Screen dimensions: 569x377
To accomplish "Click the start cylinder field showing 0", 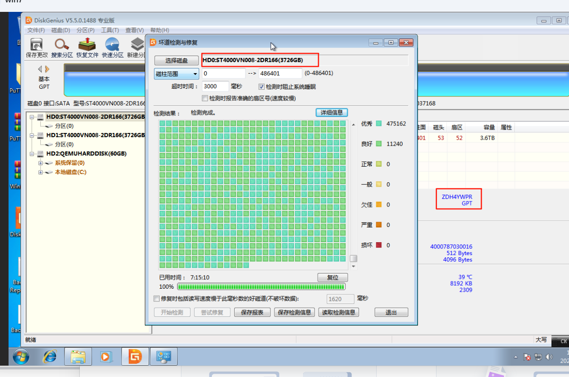I will 224,73.
